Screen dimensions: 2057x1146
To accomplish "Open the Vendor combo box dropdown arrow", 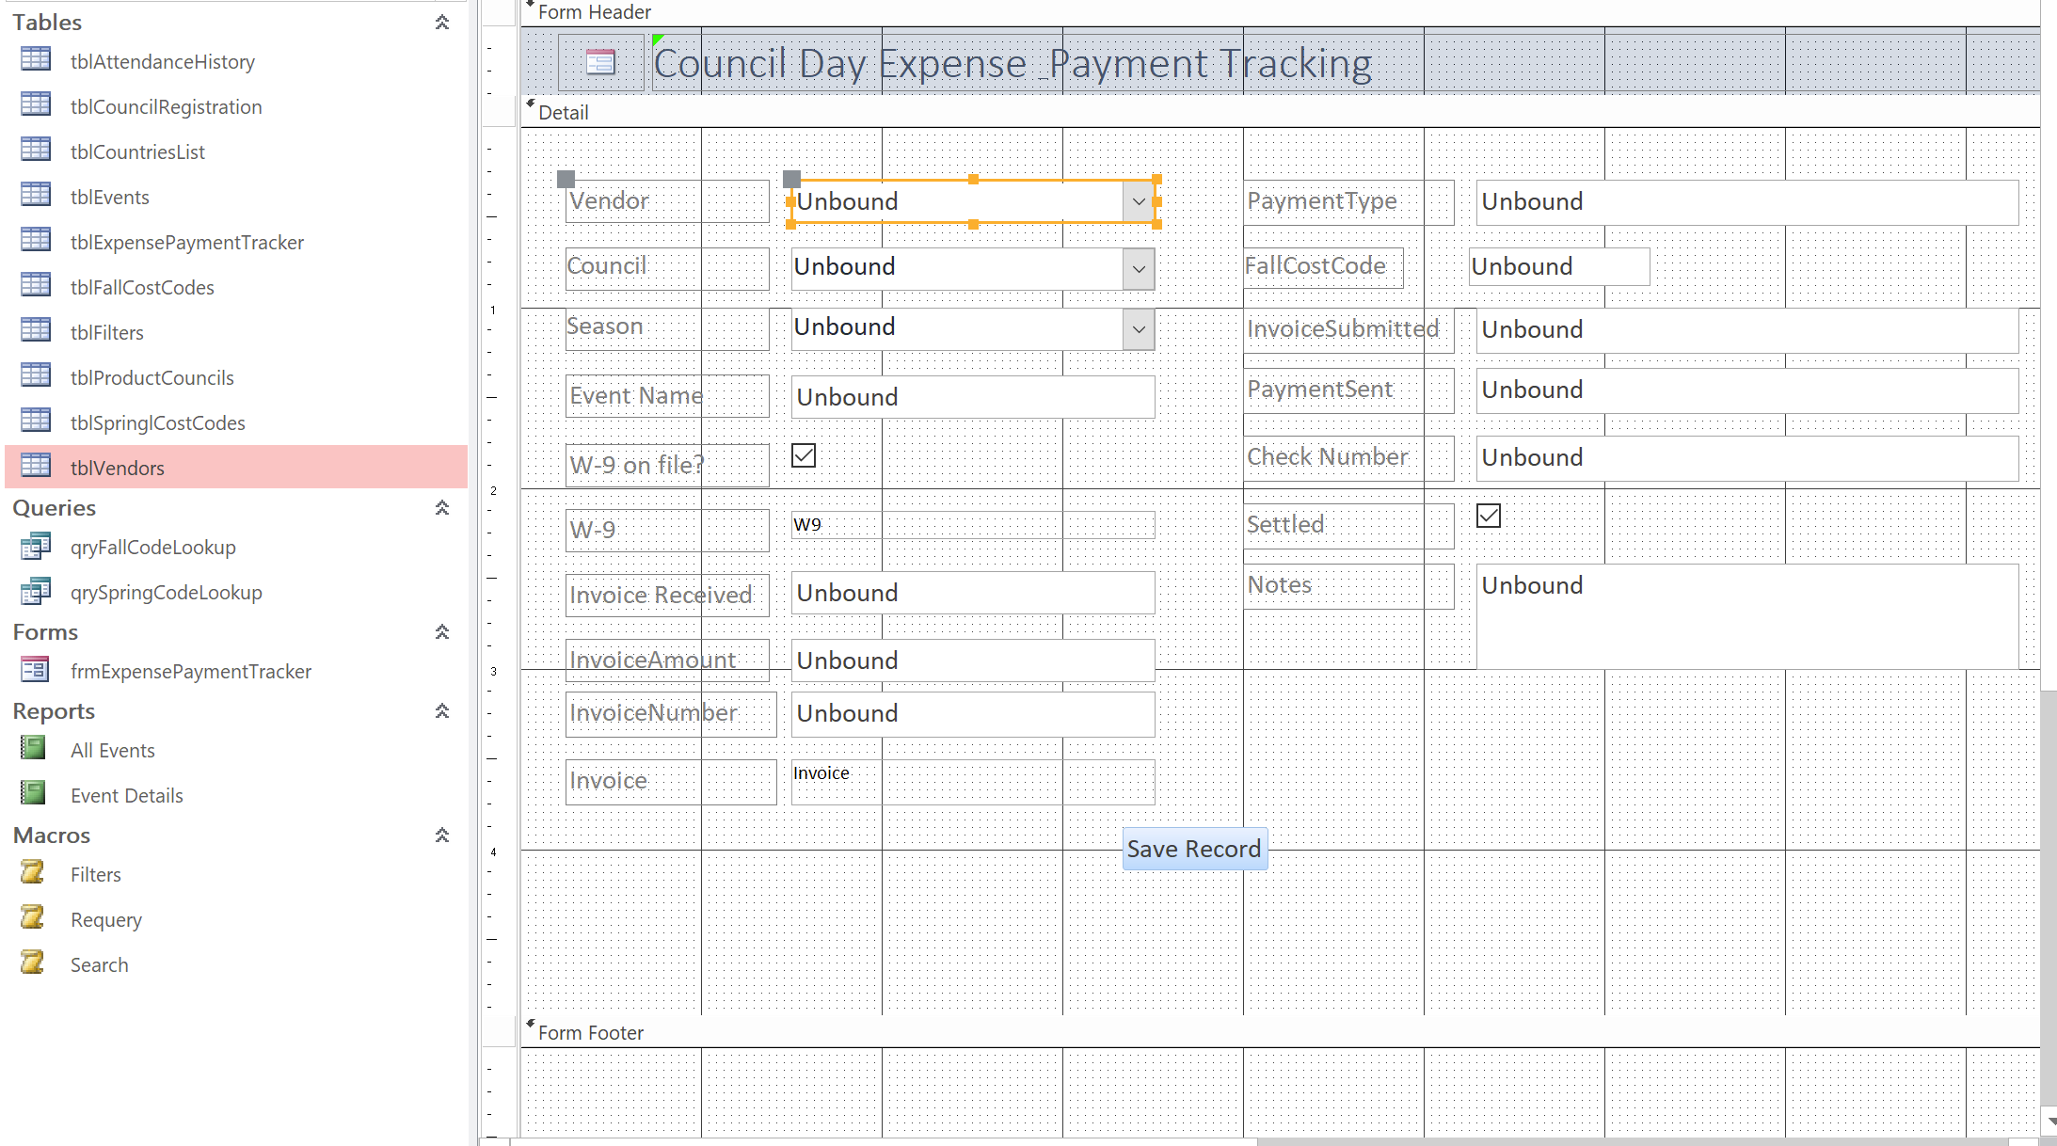I will pos(1139,201).
